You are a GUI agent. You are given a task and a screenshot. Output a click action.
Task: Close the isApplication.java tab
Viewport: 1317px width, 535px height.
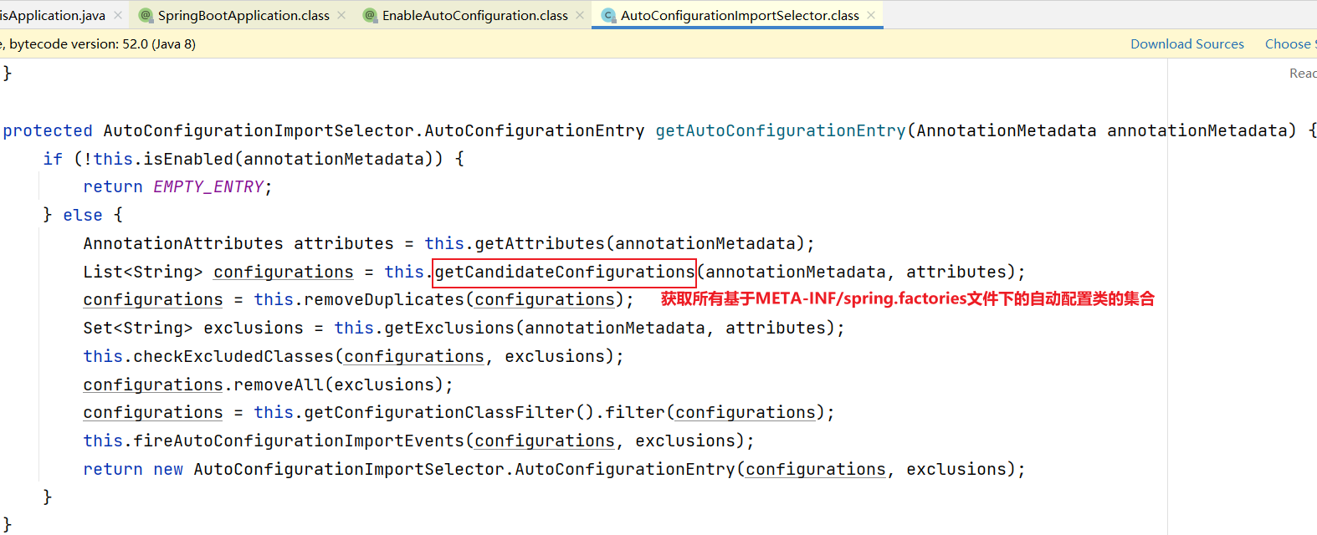pyautogui.click(x=118, y=15)
